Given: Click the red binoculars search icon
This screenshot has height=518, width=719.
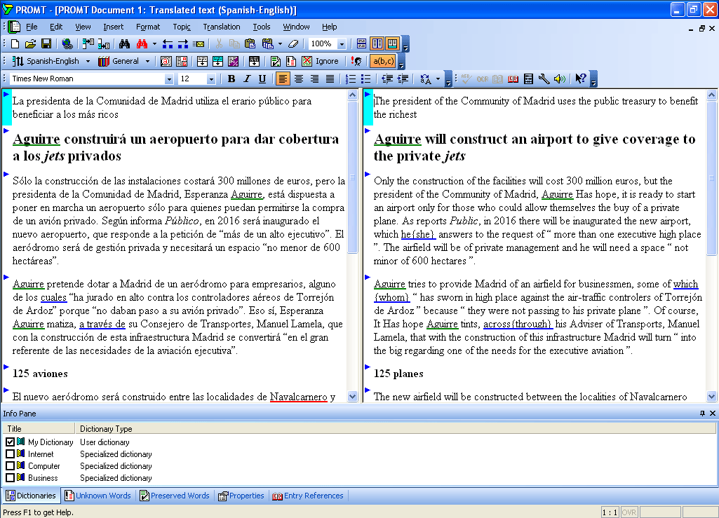Looking at the screenshot, I should (x=142, y=44).
